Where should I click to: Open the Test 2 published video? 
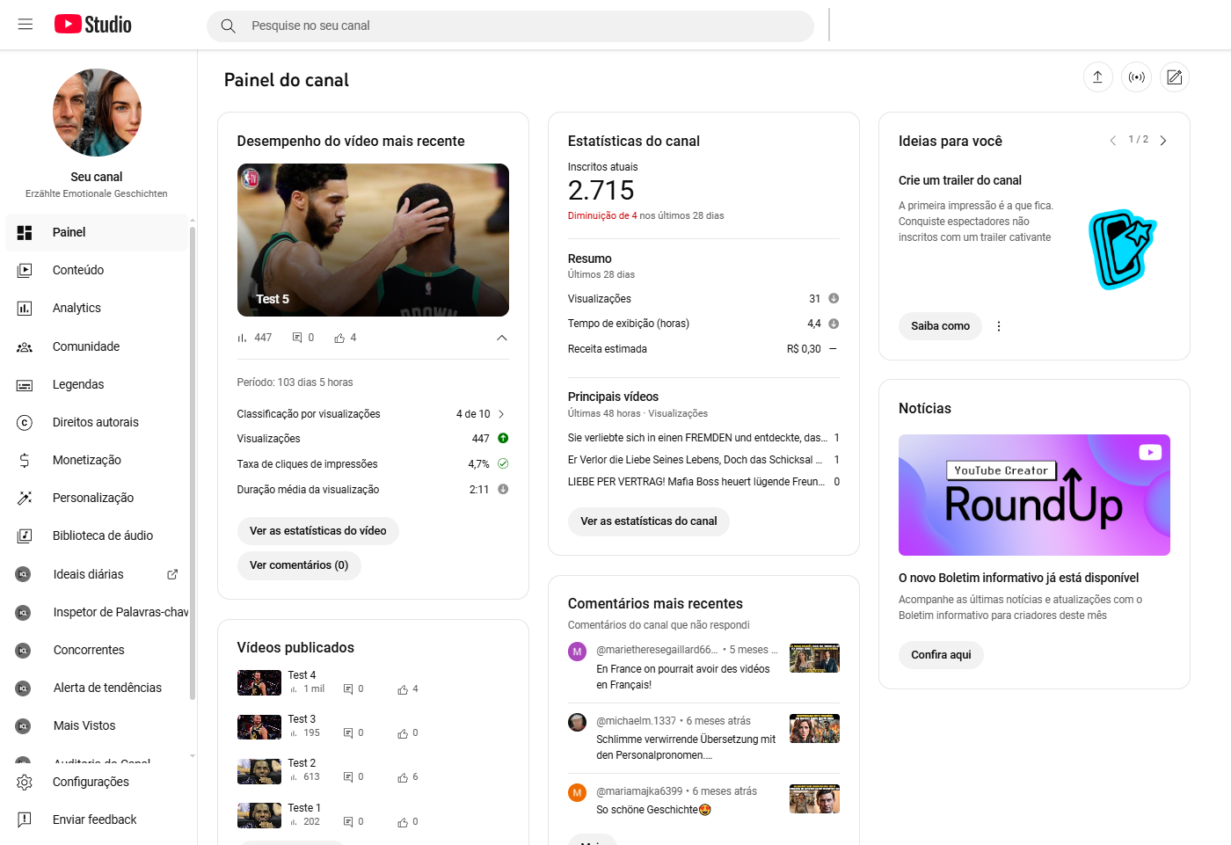coord(302,763)
